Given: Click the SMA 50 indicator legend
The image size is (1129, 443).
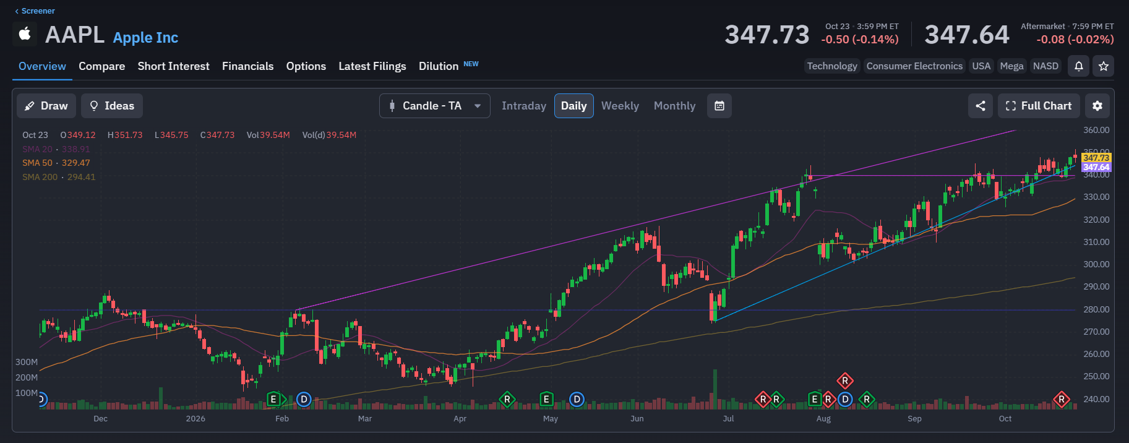Looking at the screenshot, I should (x=56, y=163).
